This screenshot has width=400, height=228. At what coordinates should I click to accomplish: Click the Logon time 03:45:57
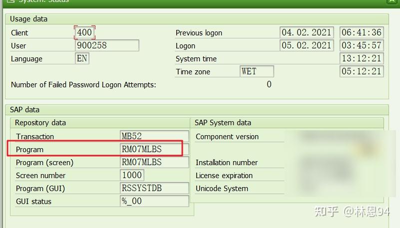click(362, 45)
